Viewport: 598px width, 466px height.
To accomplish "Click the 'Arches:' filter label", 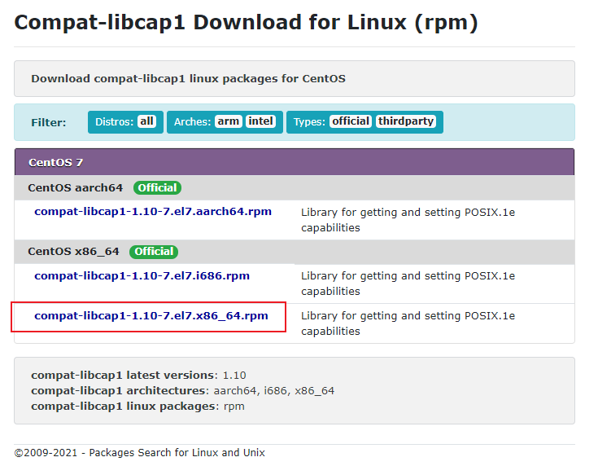I will click(x=192, y=122).
